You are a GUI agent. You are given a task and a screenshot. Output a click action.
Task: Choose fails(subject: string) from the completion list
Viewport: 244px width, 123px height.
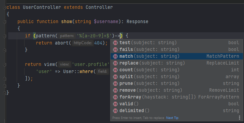click(177, 49)
